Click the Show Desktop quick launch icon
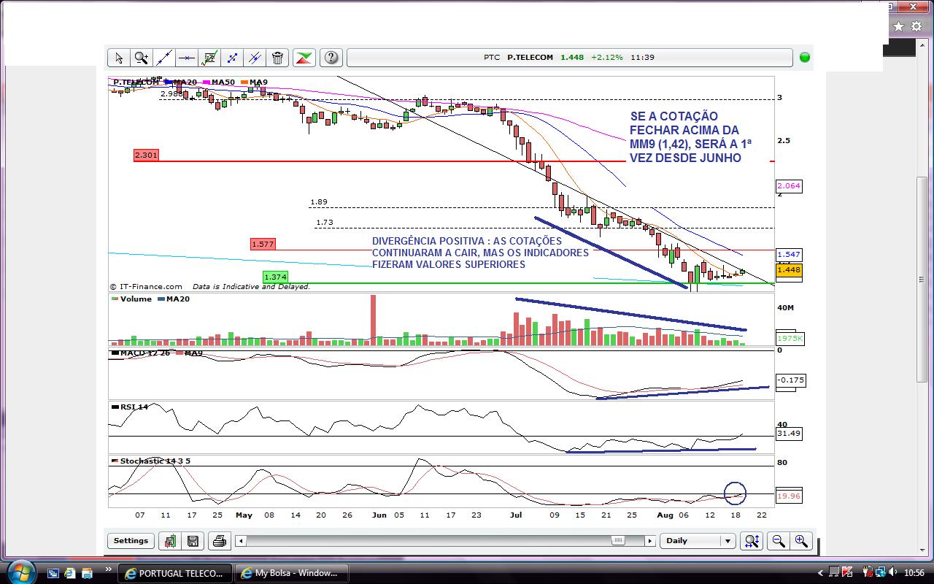The height and width of the screenshot is (584, 934). click(x=53, y=573)
